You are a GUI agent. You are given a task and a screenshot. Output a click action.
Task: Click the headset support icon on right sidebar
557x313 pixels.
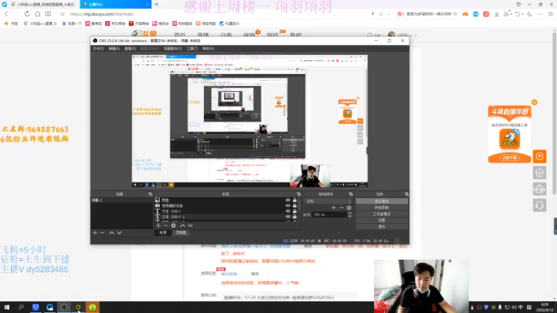539,205
